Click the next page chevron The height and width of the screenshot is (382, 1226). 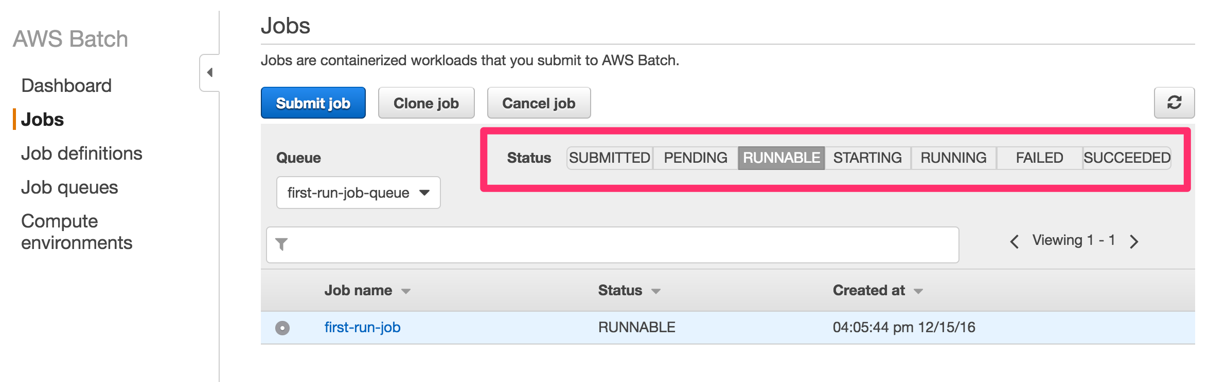pos(1134,241)
